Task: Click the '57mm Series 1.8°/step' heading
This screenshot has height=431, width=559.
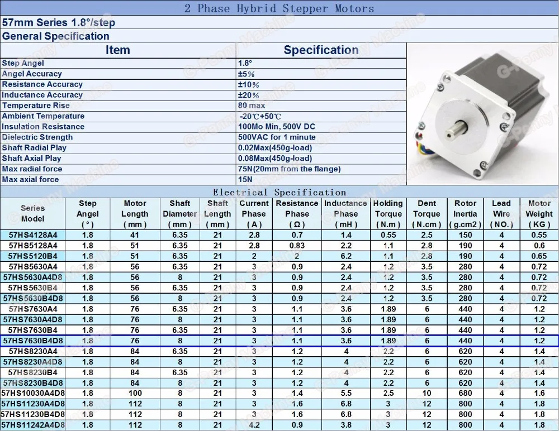Action: (59, 22)
